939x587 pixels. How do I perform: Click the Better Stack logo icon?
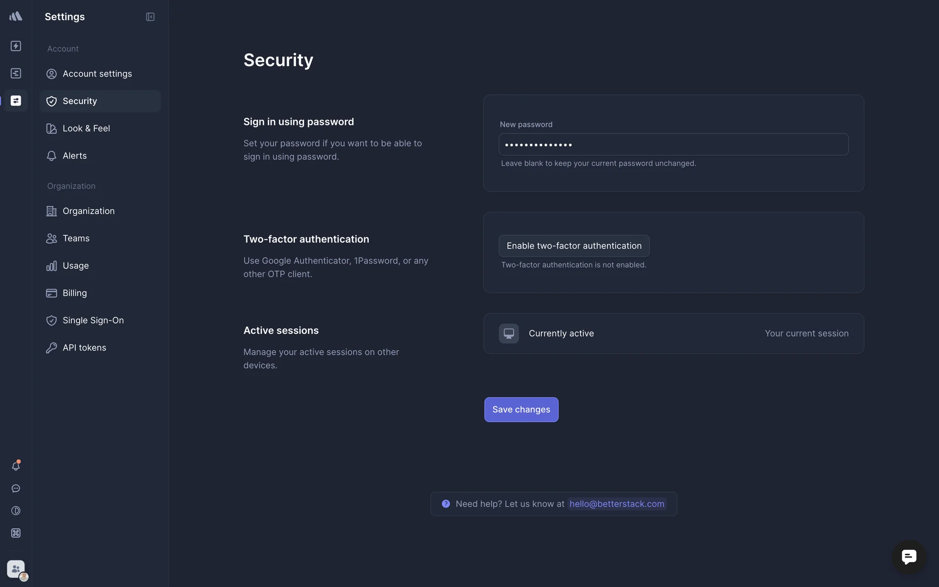point(16,17)
